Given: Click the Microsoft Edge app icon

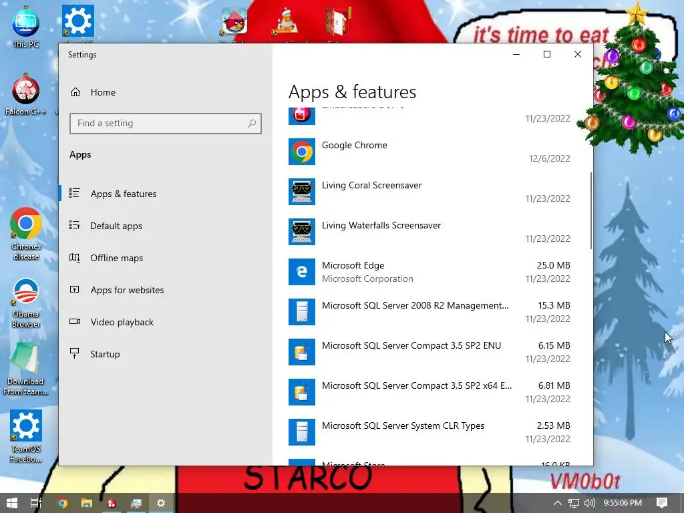Looking at the screenshot, I should click(302, 273).
